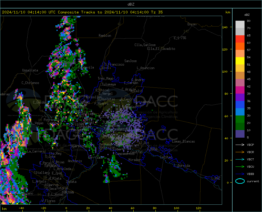Click the Potrerillos map label
This screenshot has width=262, height=212.
click(x=53, y=120)
